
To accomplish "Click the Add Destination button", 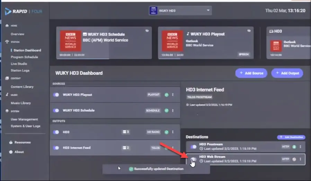I will pos(291,137).
